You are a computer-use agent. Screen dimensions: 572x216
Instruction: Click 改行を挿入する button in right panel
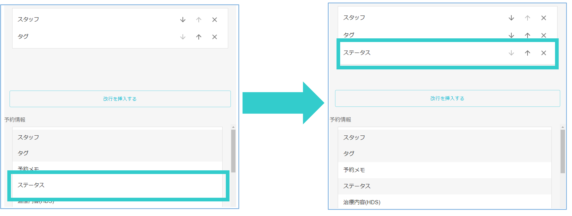(447, 98)
